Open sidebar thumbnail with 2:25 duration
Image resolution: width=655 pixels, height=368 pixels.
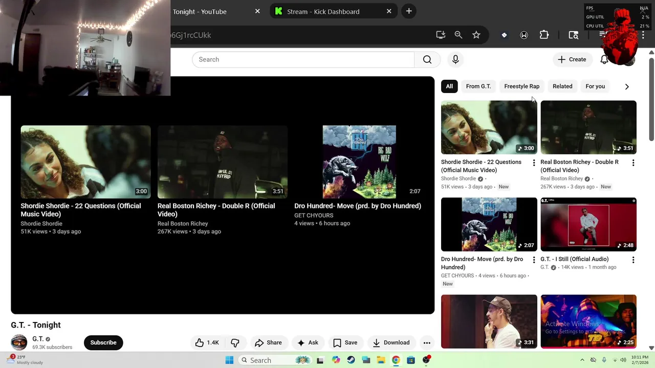588,321
